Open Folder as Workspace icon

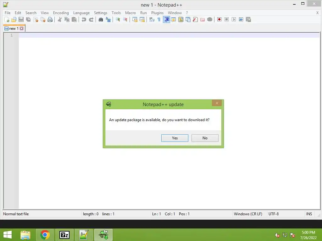pyautogui.click(x=203, y=19)
